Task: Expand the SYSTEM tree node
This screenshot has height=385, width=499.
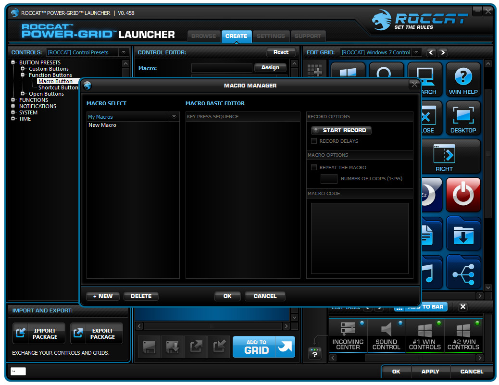Action: click(x=13, y=112)
